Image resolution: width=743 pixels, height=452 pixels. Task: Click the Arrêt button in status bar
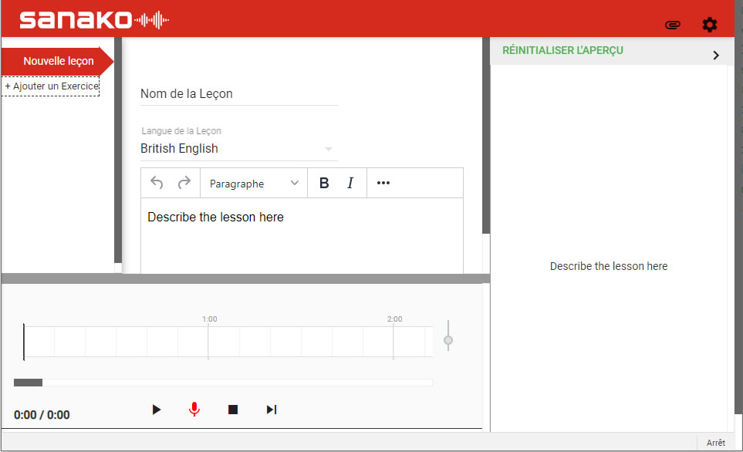715,443
